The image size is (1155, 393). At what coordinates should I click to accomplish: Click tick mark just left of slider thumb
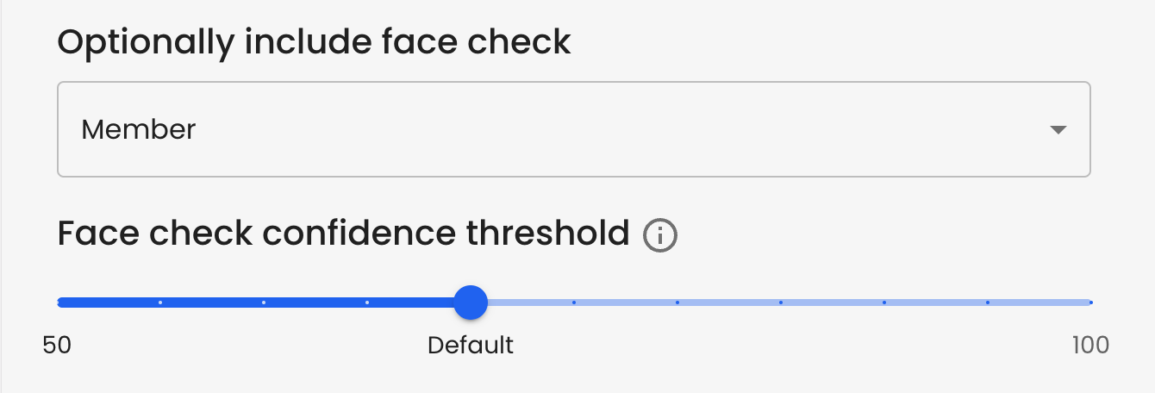click(367, 303)
